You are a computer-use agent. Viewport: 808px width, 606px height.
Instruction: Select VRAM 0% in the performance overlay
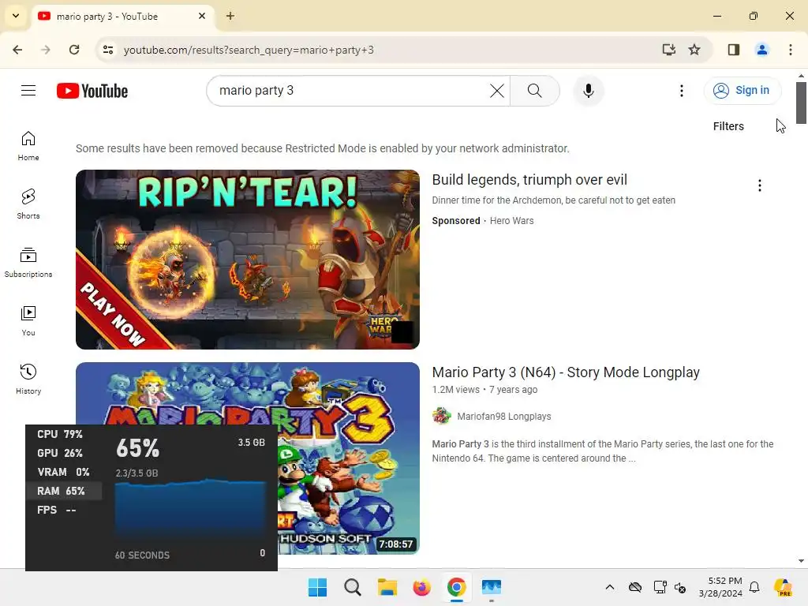(x=63, y=472)
